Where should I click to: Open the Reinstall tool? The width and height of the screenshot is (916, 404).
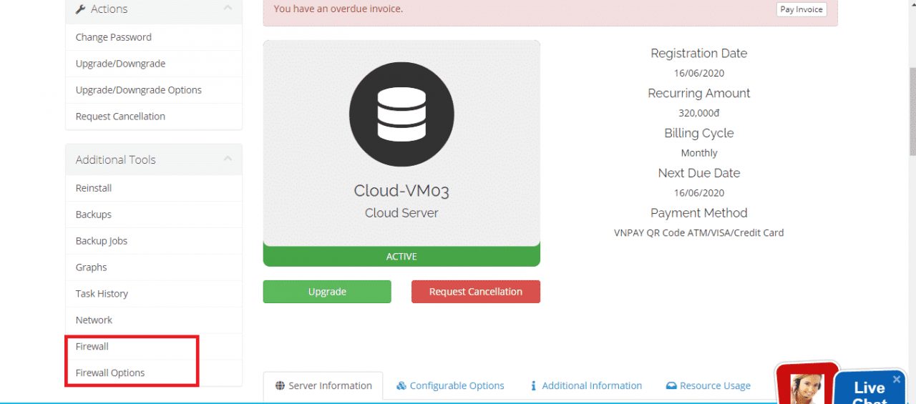(x=94, y=188)
